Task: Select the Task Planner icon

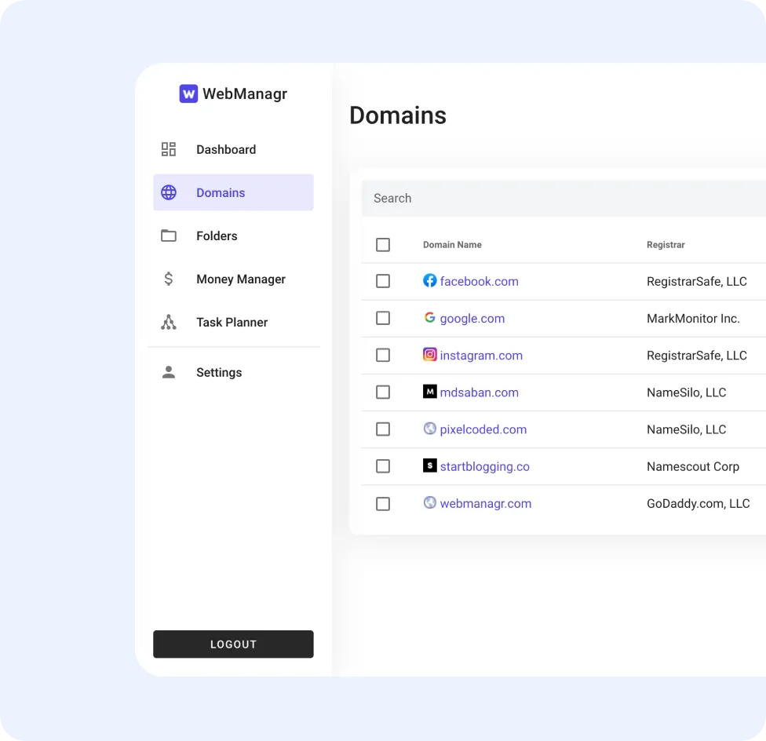Action: tap(168, 322)
